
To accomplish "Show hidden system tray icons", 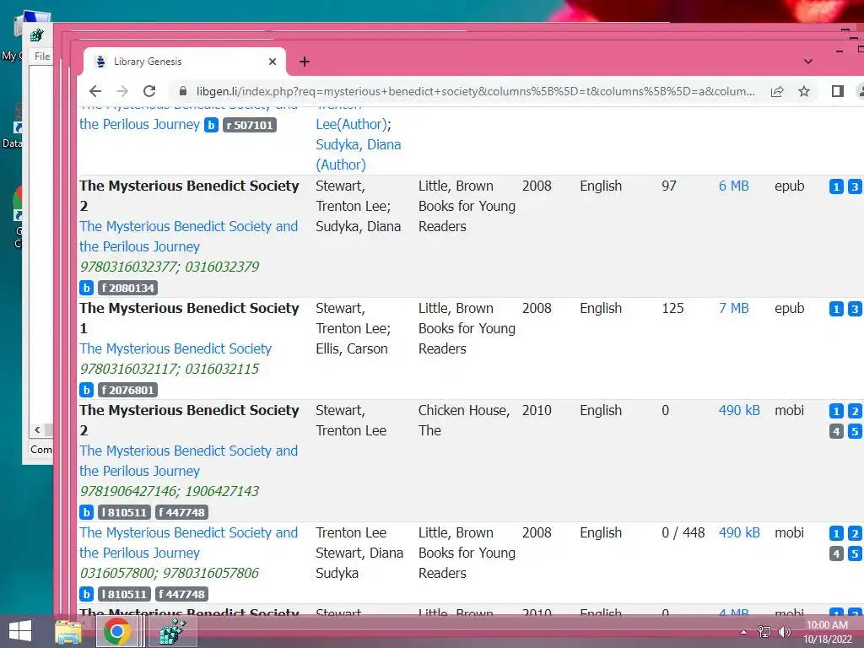I will click(x=744, y=632).
